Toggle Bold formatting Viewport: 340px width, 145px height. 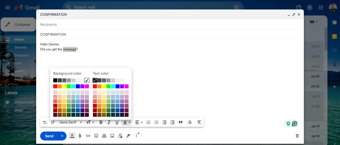click(101, 122)
